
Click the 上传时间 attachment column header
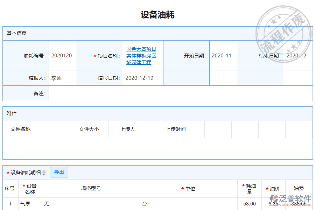pos(175,129)
